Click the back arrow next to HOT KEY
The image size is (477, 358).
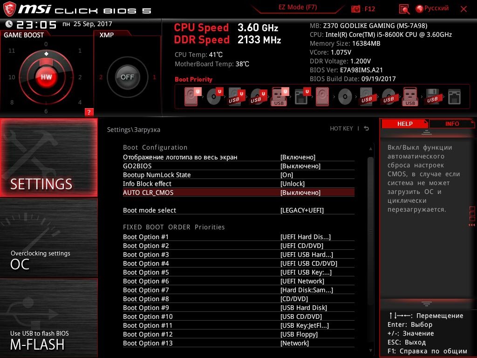(367, 129)
